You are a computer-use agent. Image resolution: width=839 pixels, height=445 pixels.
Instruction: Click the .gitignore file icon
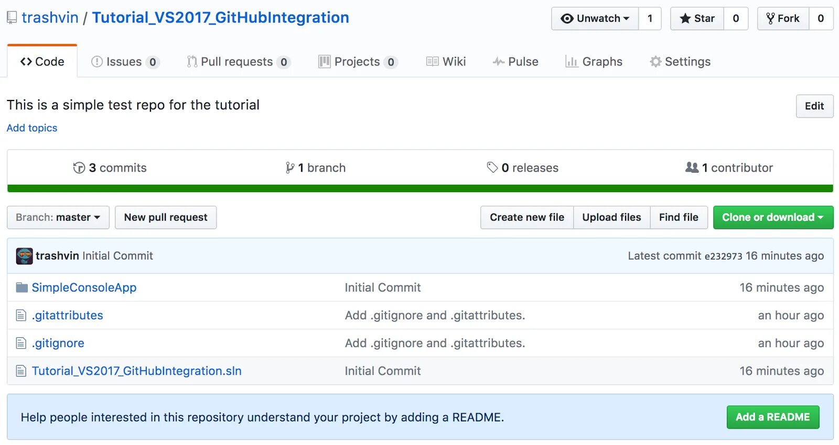point(21,343)
